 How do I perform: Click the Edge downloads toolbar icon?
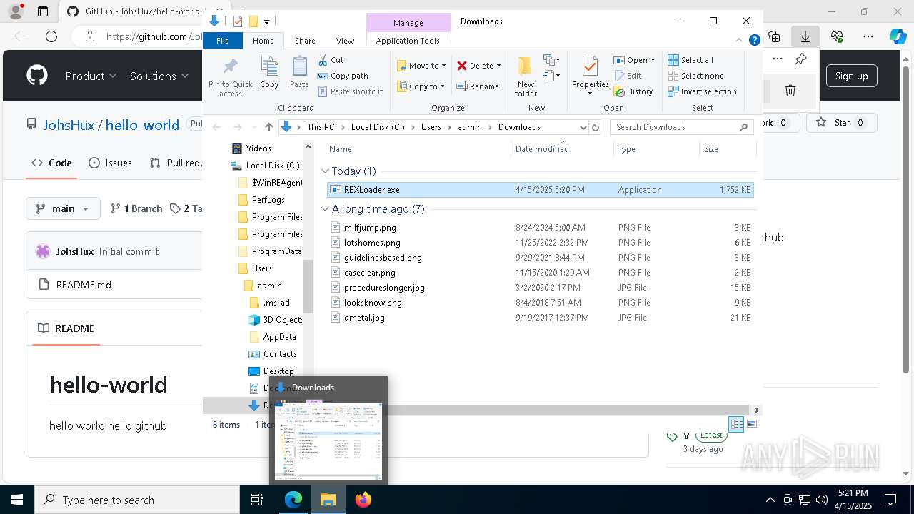click(x=805, y=36)
